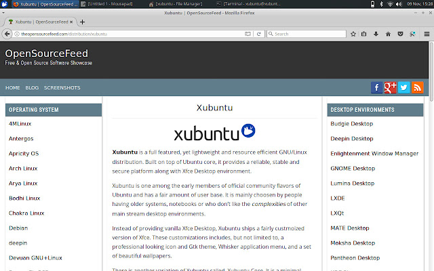434x271 pixels.
Task: Switch to Untitled 1 - Mousepad taskbar window
Action: tap(107, 4)
